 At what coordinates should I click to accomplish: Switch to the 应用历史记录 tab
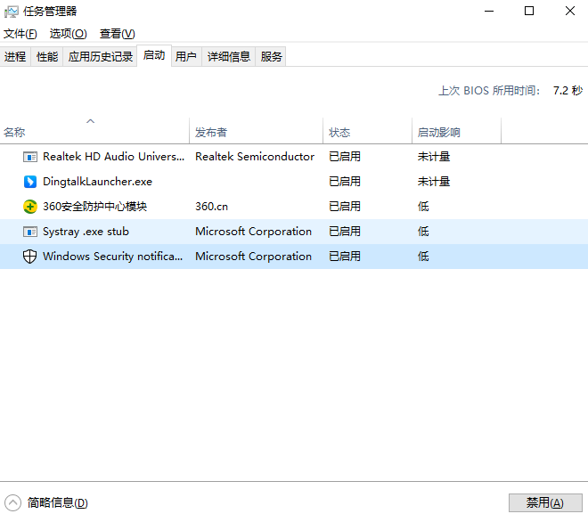101,57
